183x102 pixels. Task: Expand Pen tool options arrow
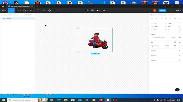pos(34,10)
